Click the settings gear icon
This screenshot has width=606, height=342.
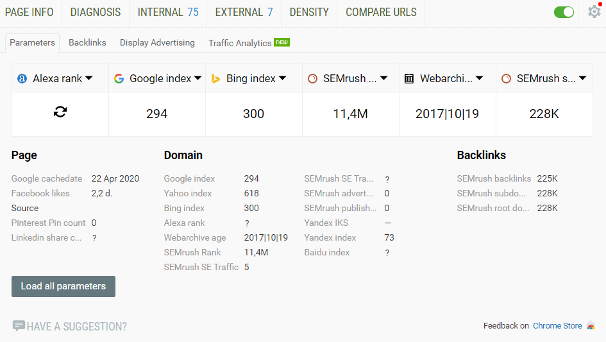point(594,12)
